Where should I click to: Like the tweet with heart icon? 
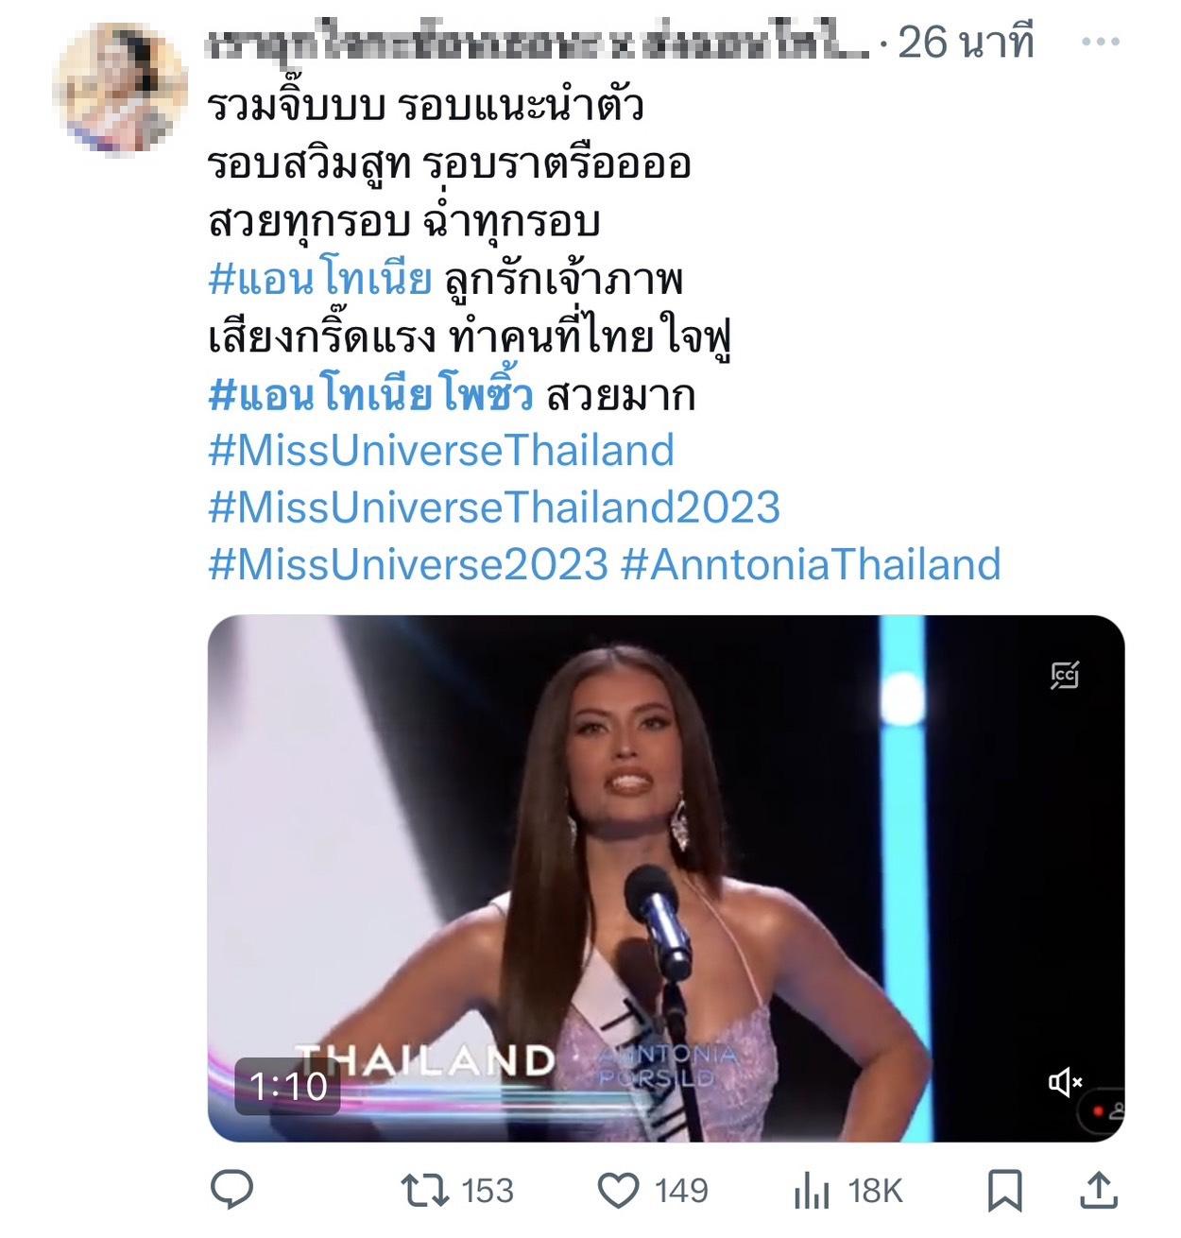620,1190
